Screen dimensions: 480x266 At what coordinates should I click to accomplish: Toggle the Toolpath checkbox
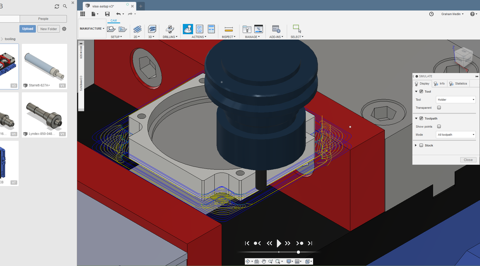coord(421,118)
